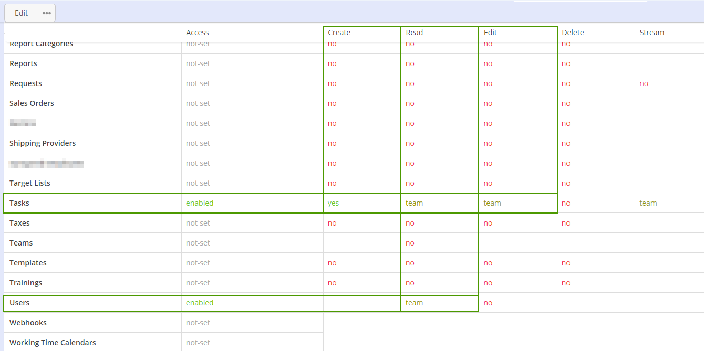704x351 pixels.
Task: Click the team value under Read for Users
Action: click(414, 303)
